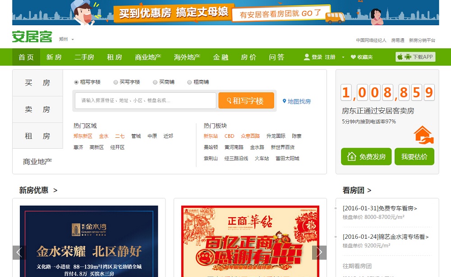
Task: Choose the 高新区 hot area
Action: click(x=97, y=147)
